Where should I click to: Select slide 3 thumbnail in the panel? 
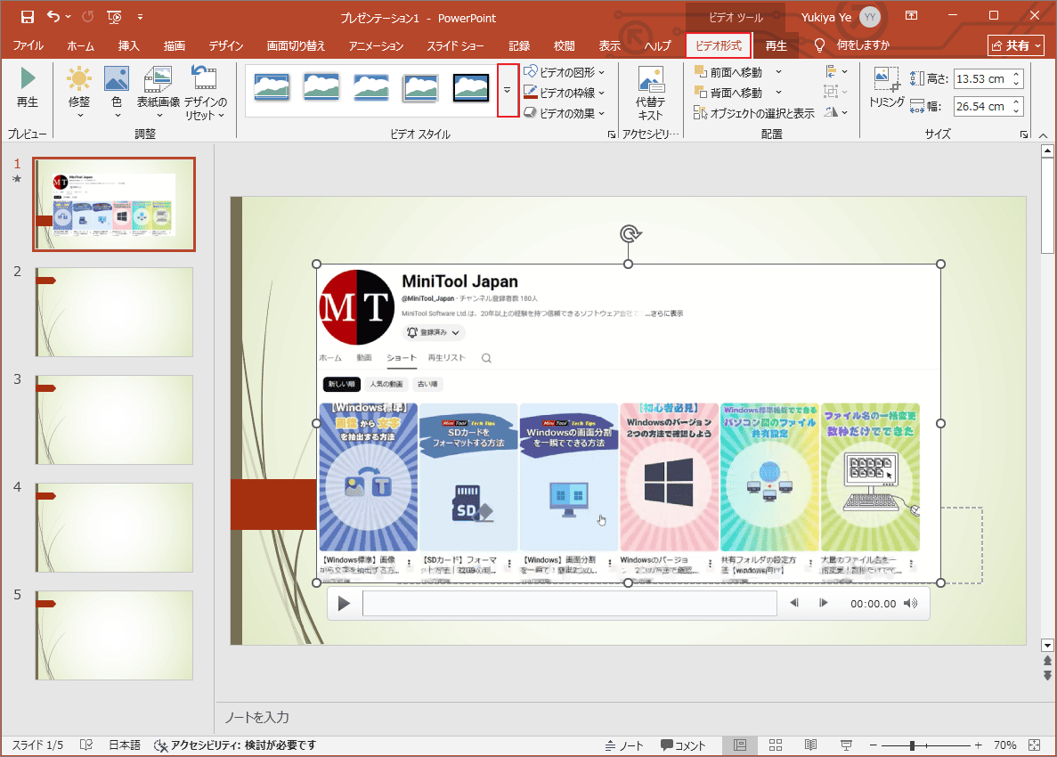coord(114,419)
